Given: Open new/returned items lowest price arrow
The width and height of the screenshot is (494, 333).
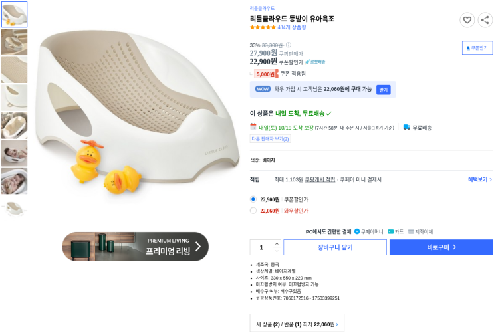Looking at the screenshot, I should coord(336,324).
